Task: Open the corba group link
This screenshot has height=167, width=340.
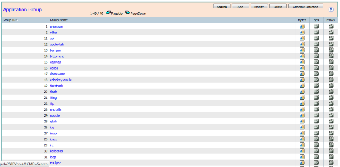Action: 54,68
